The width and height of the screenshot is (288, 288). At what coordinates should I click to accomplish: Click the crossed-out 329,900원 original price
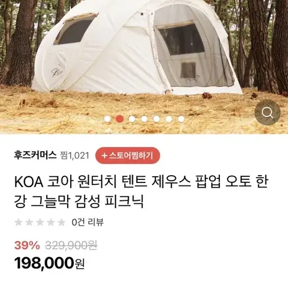71,245
